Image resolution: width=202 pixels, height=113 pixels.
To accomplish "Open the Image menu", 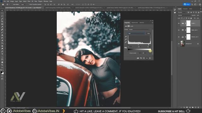I will pos(12,1).
